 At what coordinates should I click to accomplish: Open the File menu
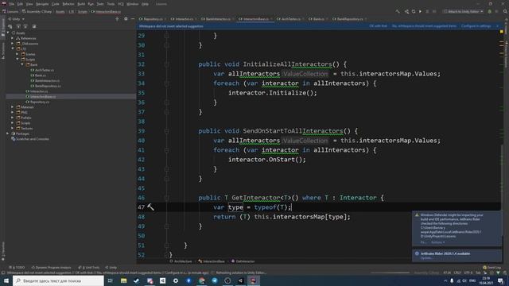[12, 4]
